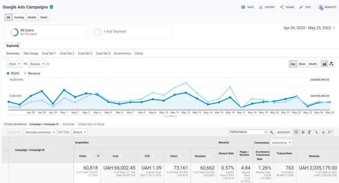Select the pie chart table view
339x183 pixels.
click(303, 132)
